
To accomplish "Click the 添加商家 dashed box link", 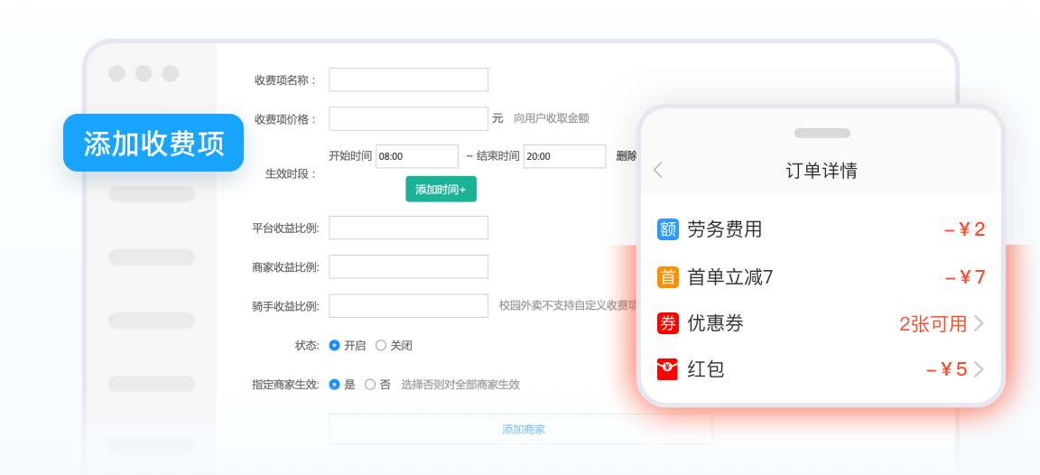I will pos(521,429).
